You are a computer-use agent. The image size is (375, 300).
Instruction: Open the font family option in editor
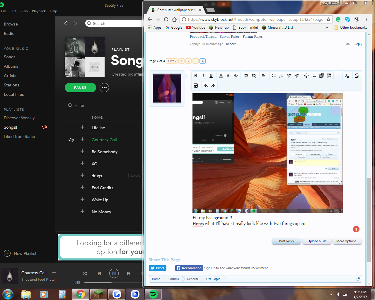click(x=236, y=76)
